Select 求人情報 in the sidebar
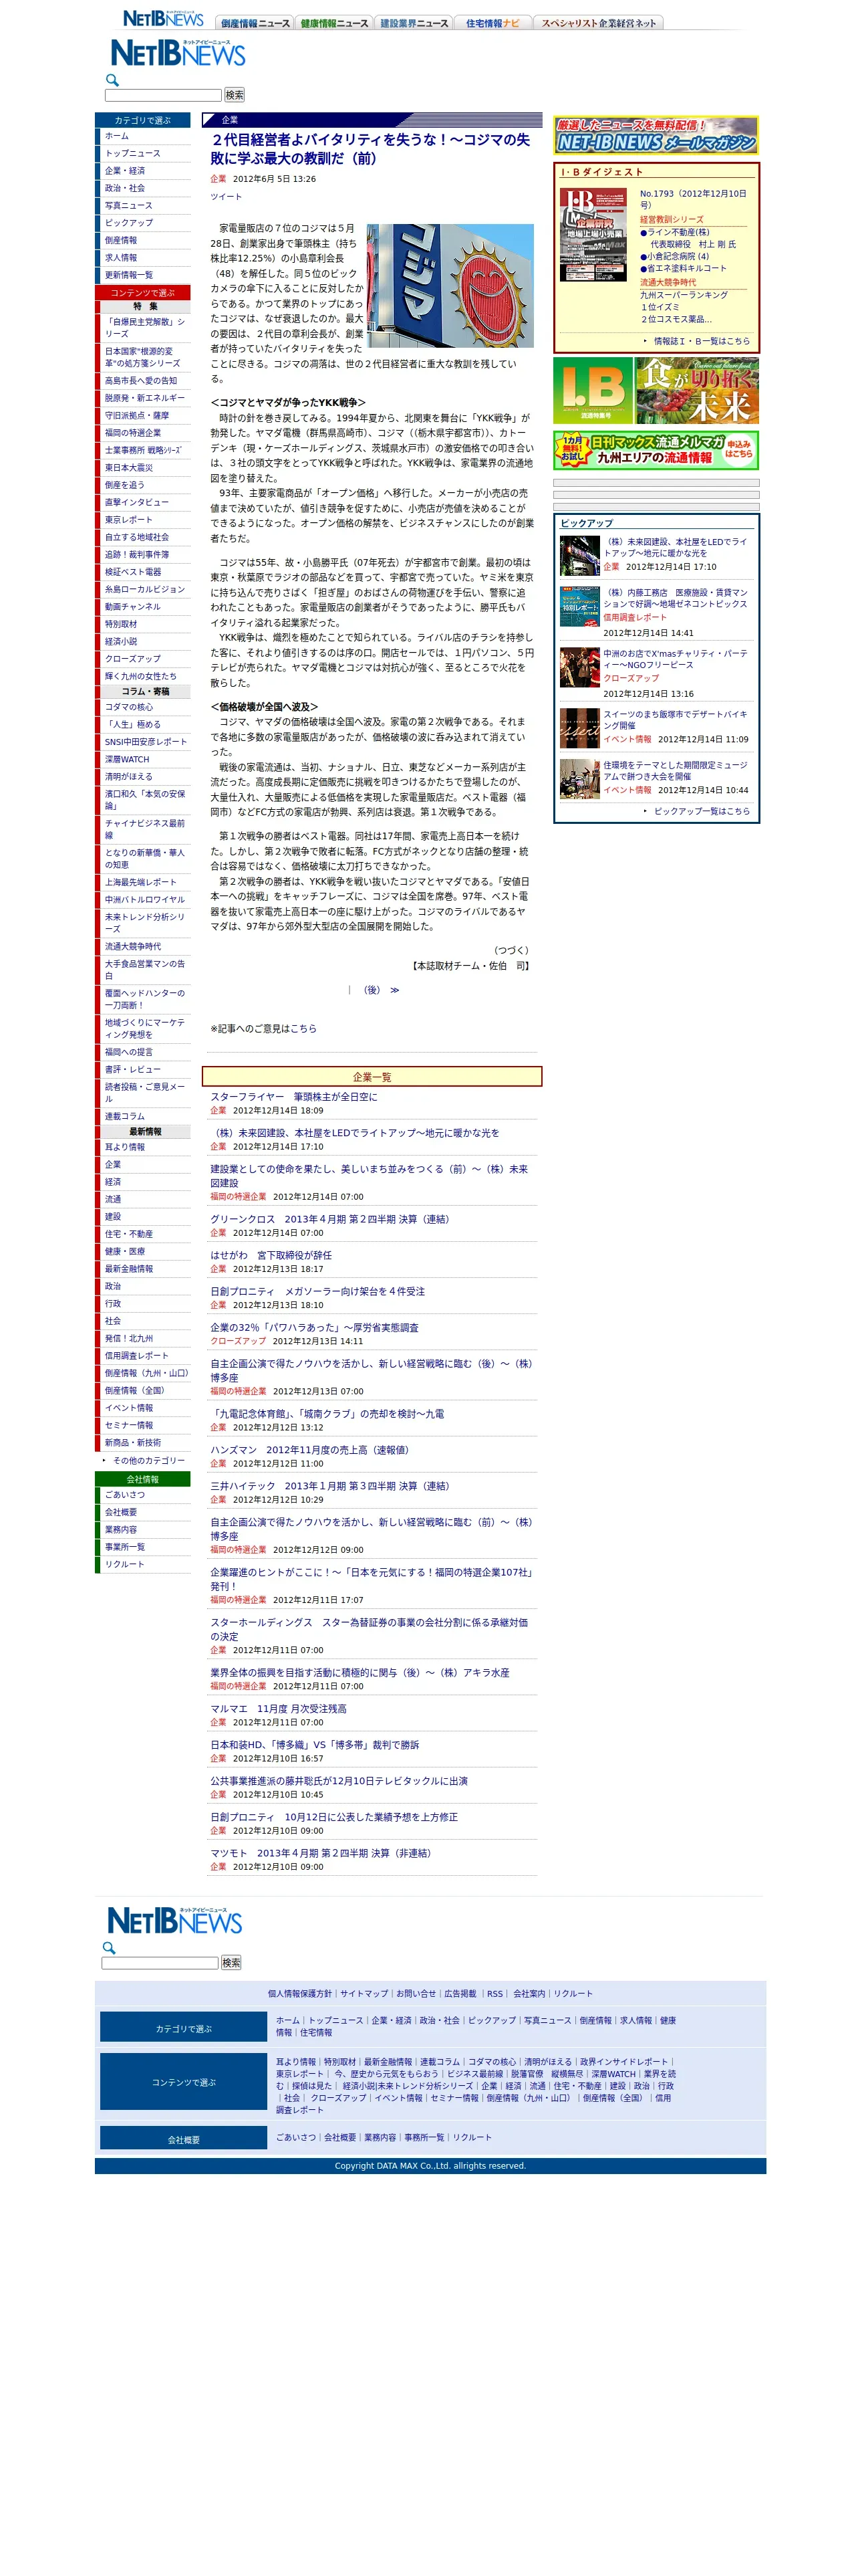The height and width of the screenshot is (2576, 858). [x=121, y=257]
